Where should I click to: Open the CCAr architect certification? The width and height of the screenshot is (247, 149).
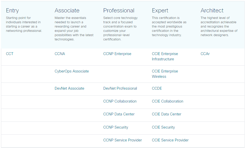click(205, 54)
